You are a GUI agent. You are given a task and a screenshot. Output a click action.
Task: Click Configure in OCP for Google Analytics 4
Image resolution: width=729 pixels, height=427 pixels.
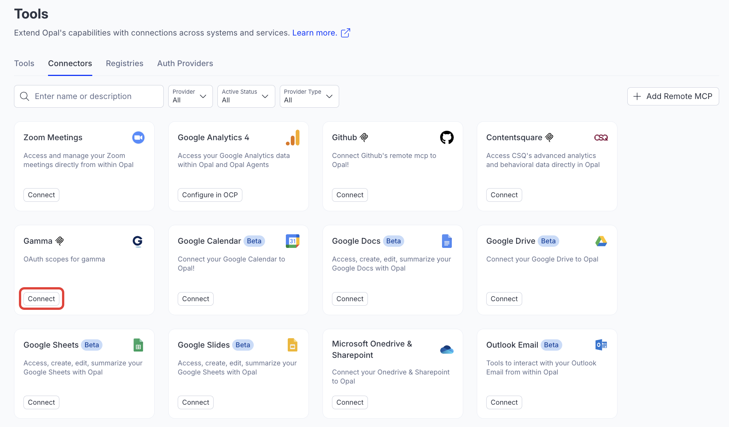click(x=210, y=195)
